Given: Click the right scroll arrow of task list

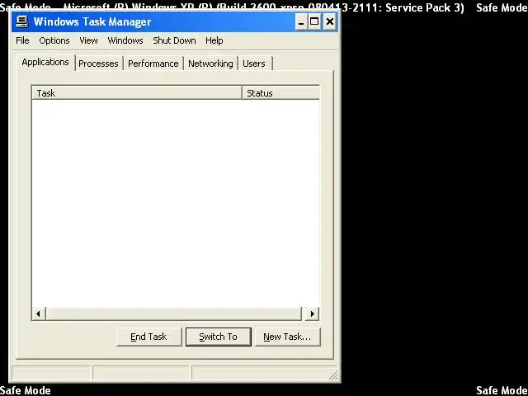Looking at the screenshot, I should coord(312,313).
